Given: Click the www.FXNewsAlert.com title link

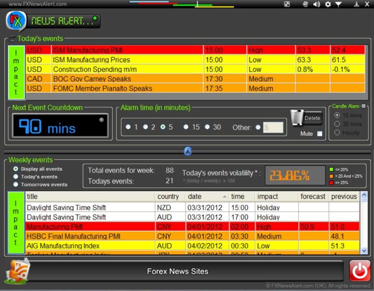Looking at the screenshot, I should [x=38, y=4].
